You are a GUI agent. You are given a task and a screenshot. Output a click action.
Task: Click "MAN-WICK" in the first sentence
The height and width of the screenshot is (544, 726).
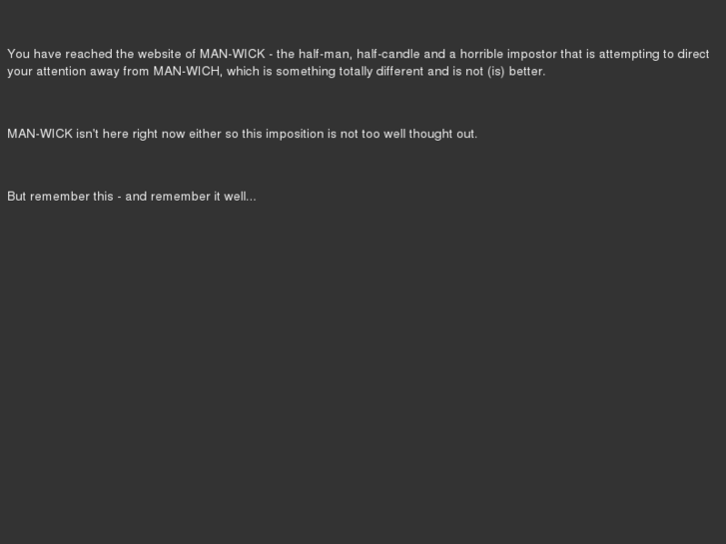coord(233,55)
